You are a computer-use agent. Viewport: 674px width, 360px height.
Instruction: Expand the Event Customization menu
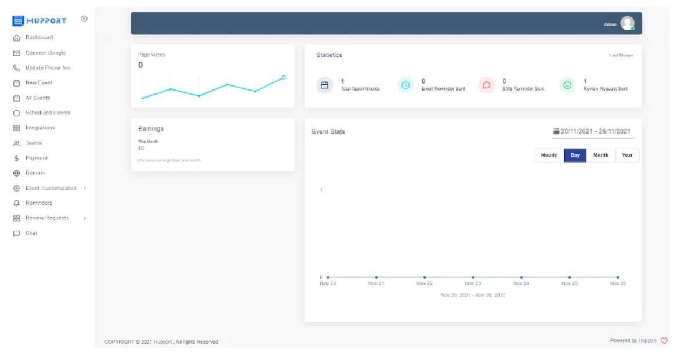tap(52, 188)
